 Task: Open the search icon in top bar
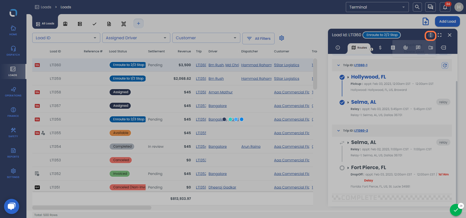point(417,7)
